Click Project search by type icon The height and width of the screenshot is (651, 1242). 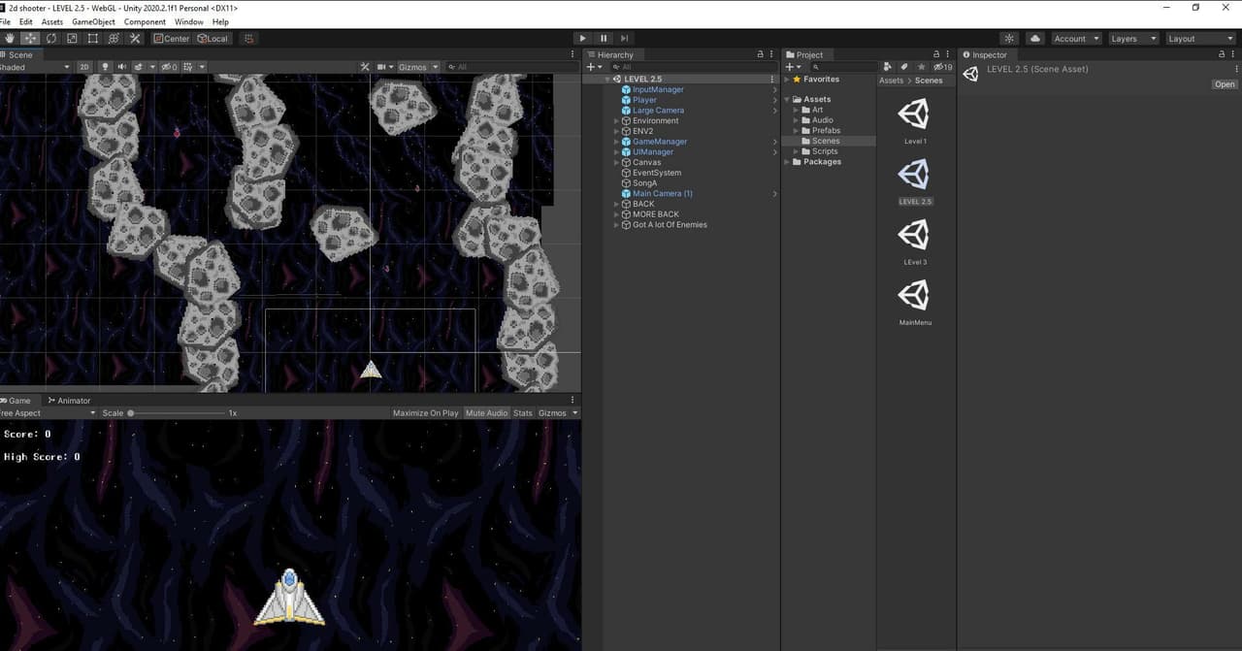click(x=888, y=67)
